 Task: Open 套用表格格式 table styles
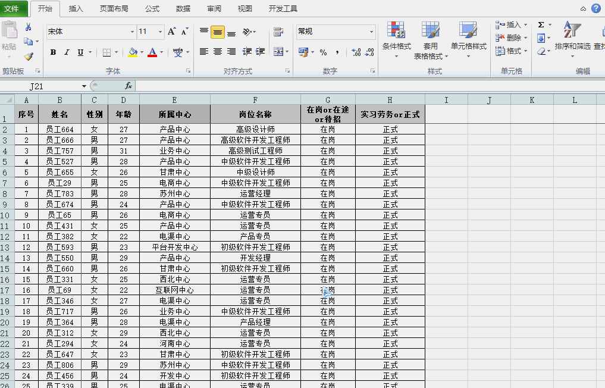pyautogui.click(x=431, y=40)
